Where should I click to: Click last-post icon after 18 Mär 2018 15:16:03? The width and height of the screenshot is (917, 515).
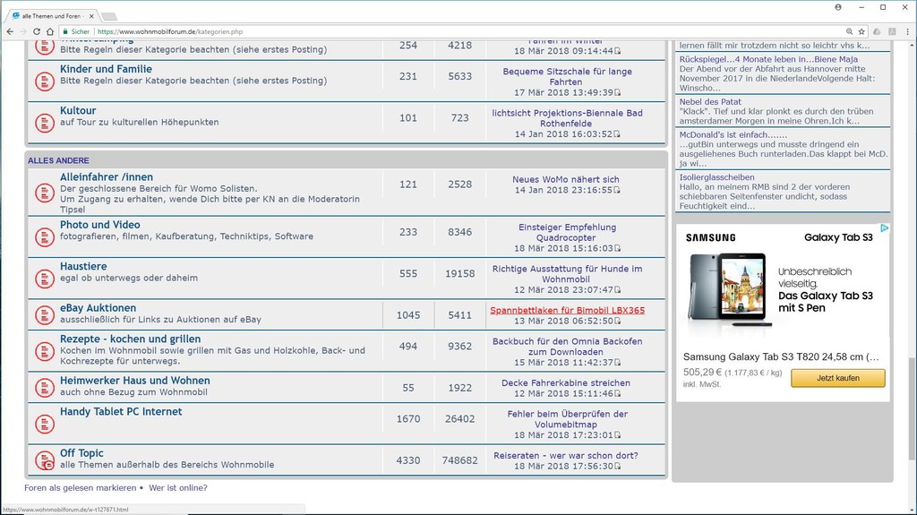(618, 248)
